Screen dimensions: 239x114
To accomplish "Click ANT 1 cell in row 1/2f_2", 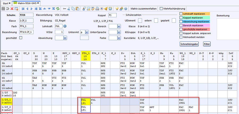I will [154, 109].
